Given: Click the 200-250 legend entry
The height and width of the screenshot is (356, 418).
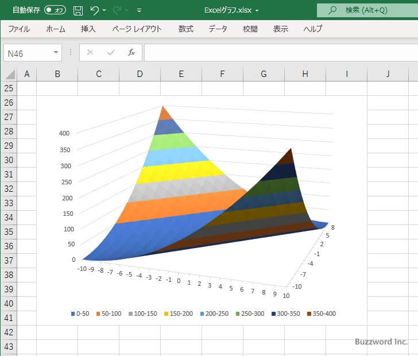Looking at the screenshot, I should tap(214, 314).
